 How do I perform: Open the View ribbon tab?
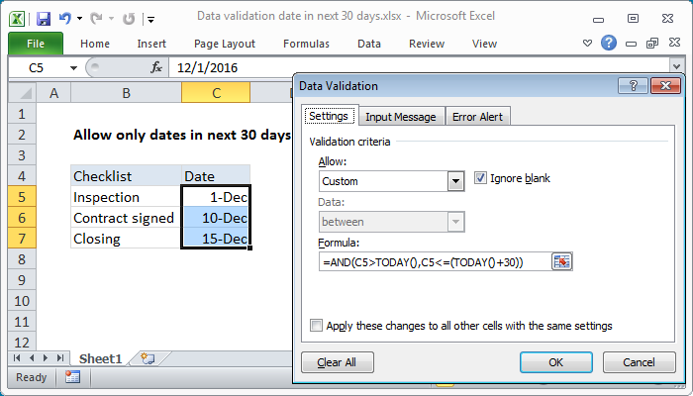point(484,44)
